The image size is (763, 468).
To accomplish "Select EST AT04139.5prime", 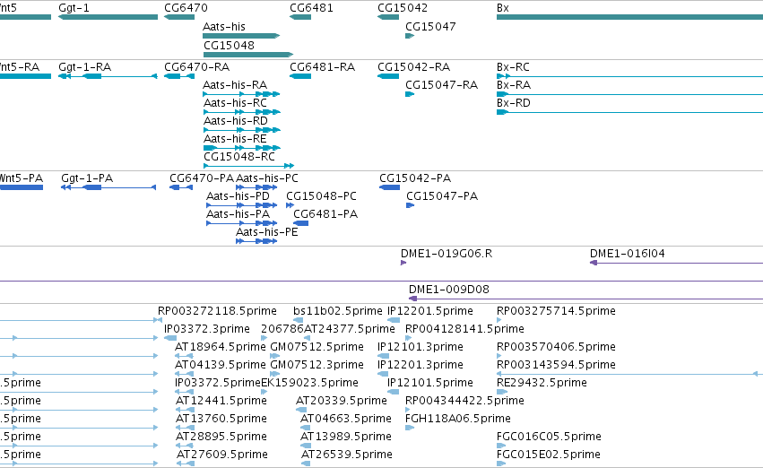I will [221, 365].
